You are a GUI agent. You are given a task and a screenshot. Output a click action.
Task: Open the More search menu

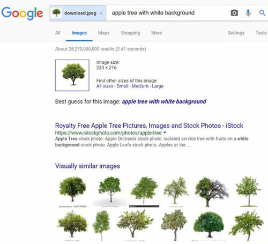click(157, 33)
